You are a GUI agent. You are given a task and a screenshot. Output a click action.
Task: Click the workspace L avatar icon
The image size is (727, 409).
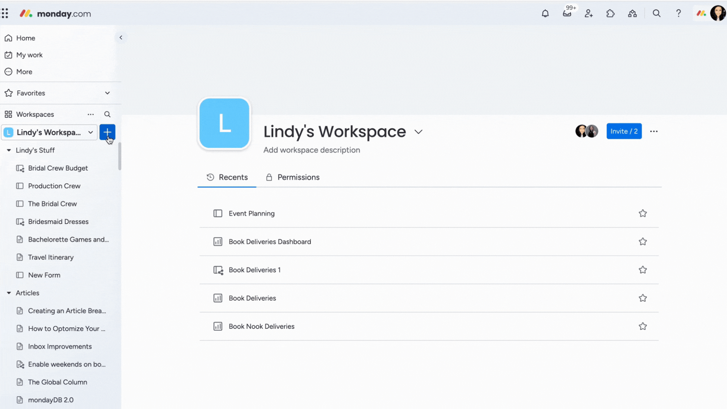click(x=224, y=123)
